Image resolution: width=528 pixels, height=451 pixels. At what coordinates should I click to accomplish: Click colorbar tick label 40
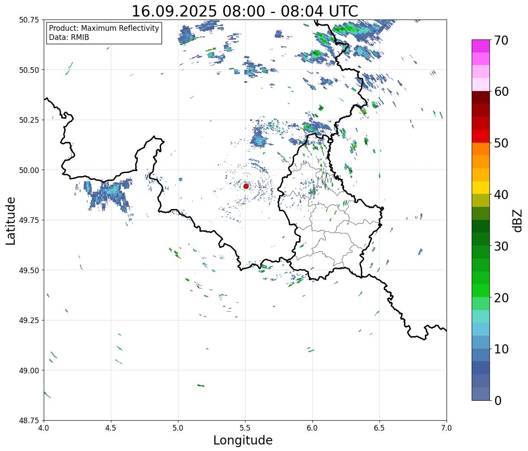click(x=501, y=194)
